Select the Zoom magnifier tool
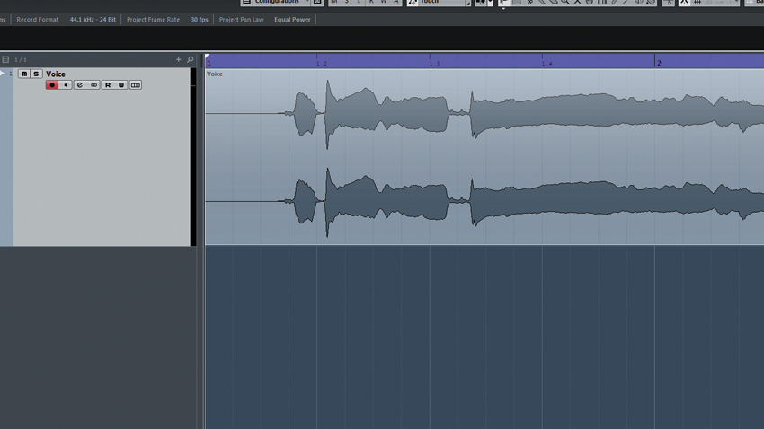Viewport: 764px width, 429px height. [565, 3]
